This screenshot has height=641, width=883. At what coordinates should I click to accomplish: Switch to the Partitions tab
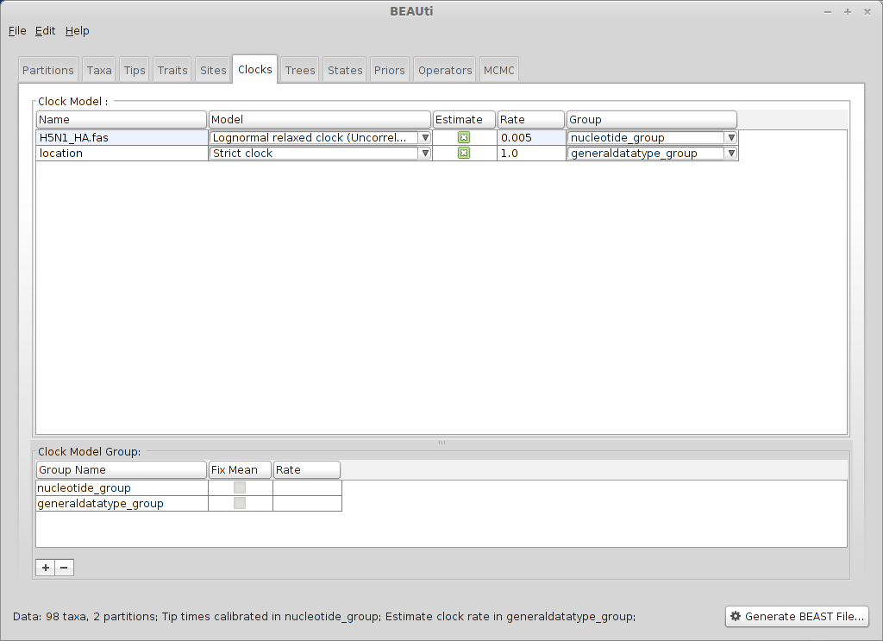coord(48,70)
